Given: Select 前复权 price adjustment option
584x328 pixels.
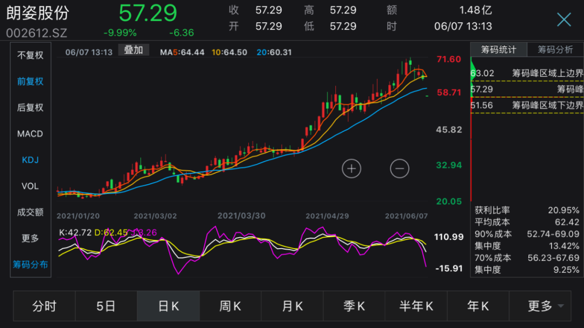Looking at the screenshot, I should tap(30, 82).
